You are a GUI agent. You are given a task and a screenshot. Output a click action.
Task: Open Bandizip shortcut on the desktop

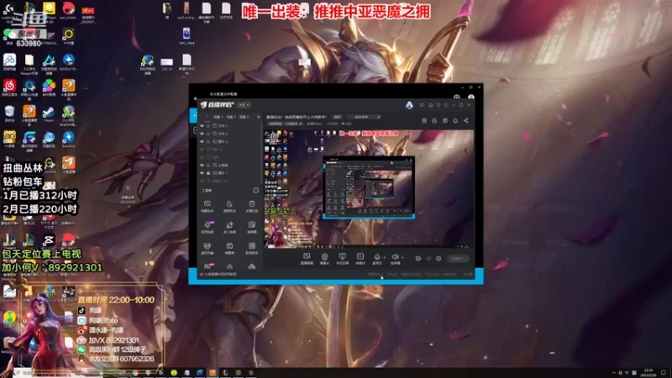click(69, 139)
